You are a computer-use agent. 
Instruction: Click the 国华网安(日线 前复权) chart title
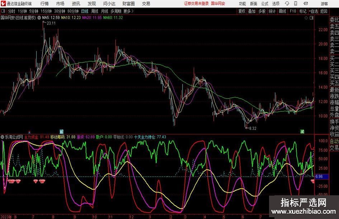coord(18,18)
